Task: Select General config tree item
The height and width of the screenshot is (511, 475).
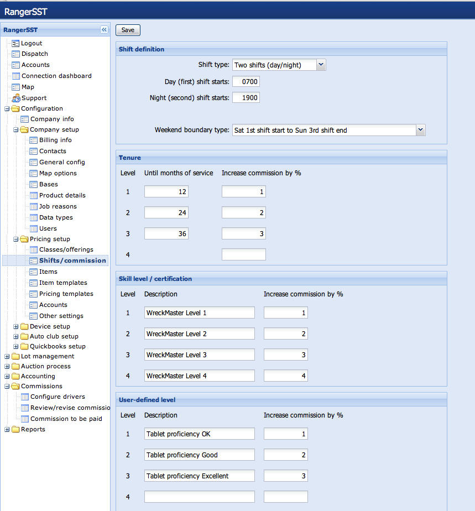Action: pos(61,162)
